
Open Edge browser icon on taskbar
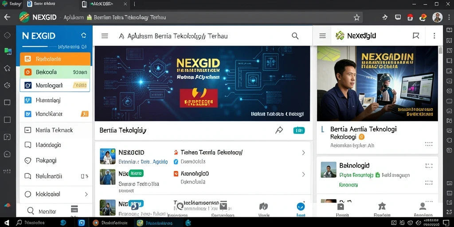click(x=63, y=223)
